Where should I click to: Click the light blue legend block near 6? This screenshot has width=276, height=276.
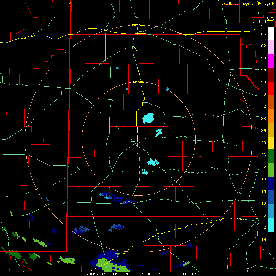click(x=271, y=211)
